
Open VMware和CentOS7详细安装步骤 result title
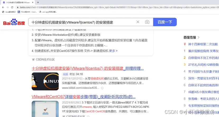click(83, 97)
